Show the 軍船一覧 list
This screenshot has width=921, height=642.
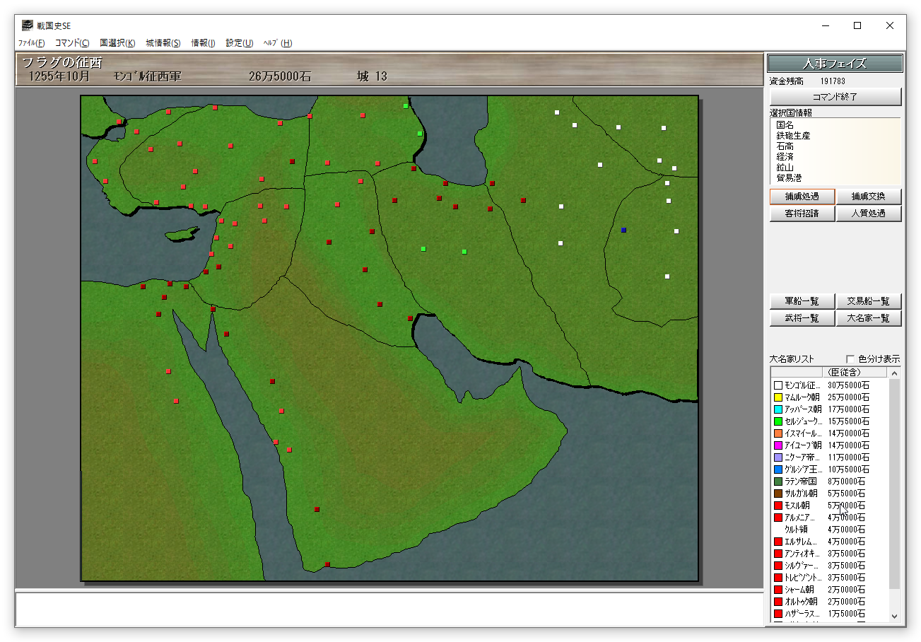tap(802, 301)
